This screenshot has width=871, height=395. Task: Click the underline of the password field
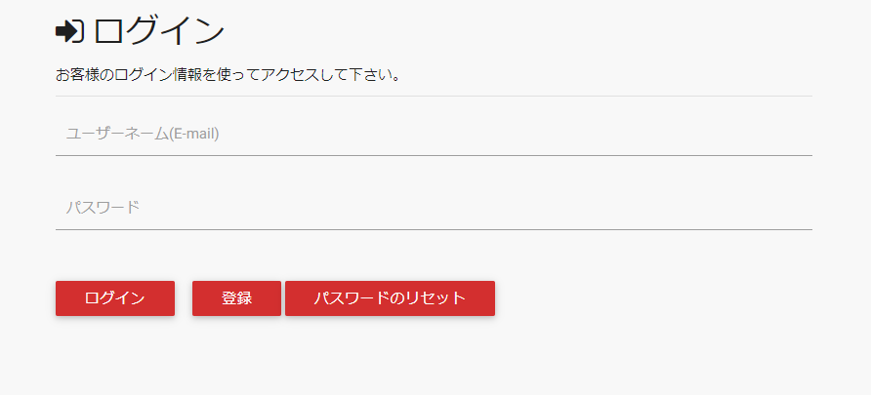point(434,229)
